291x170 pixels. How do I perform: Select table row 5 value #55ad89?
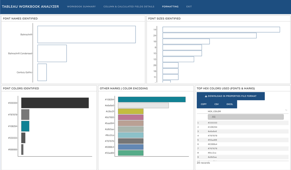tap(212, 140)
